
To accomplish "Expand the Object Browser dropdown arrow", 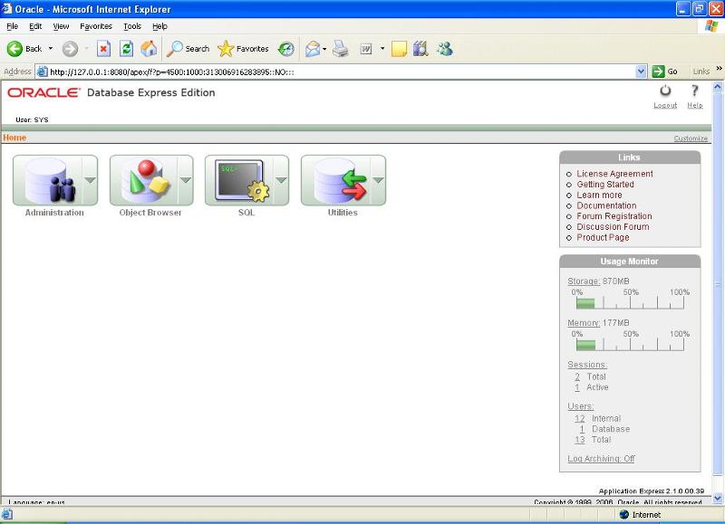I will point(186,180).
